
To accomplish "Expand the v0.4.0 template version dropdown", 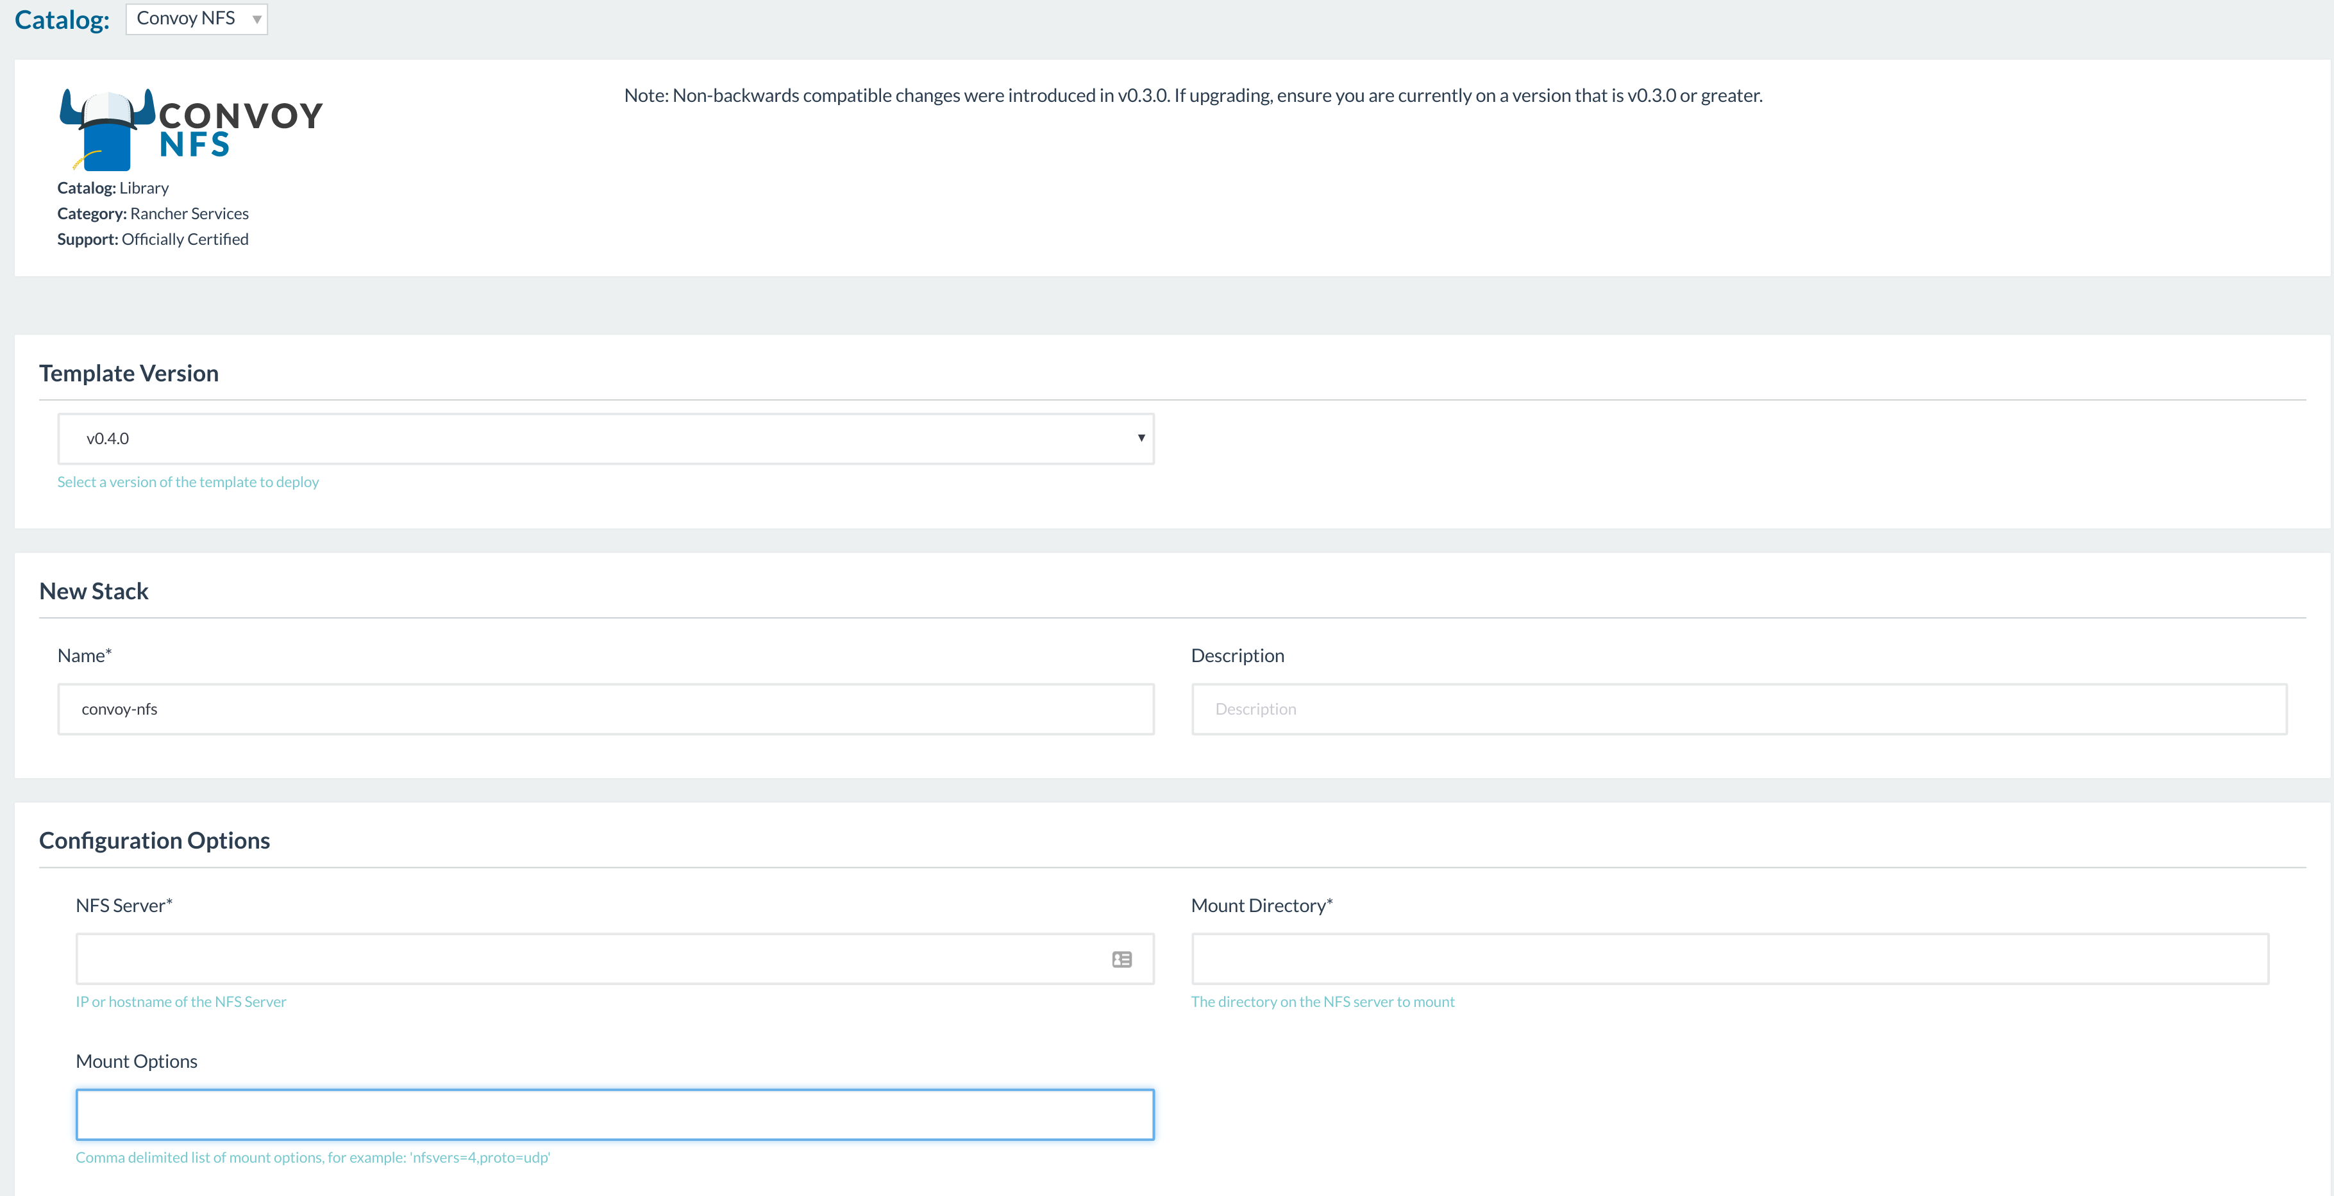I will click(x=605, y=439).
